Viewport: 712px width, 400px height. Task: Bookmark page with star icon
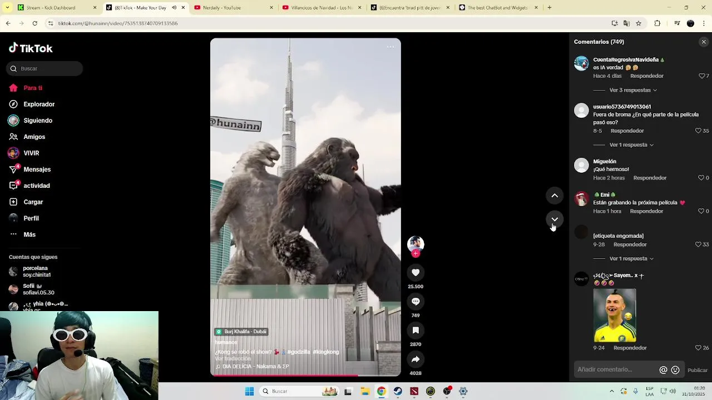pos(639,23)
